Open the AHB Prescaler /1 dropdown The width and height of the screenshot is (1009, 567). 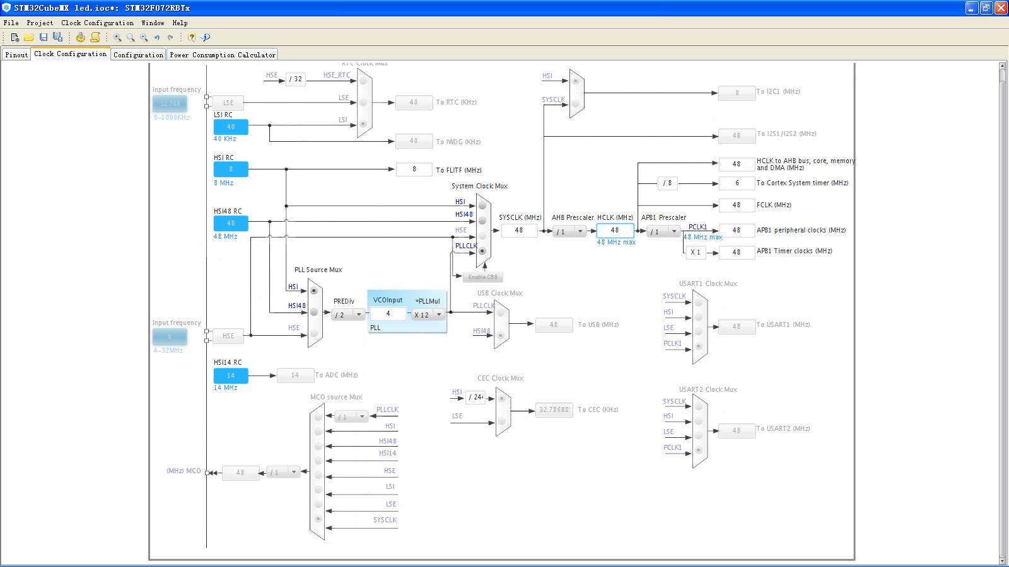[570, 231]
